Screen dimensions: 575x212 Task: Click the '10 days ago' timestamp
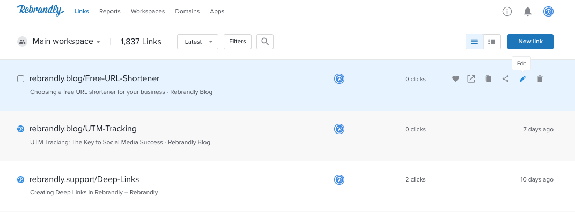click(x=537, y=179)
